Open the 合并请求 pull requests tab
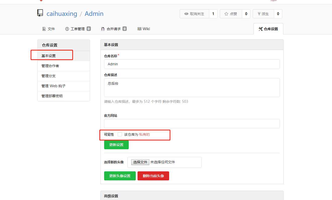 point(114,29)
